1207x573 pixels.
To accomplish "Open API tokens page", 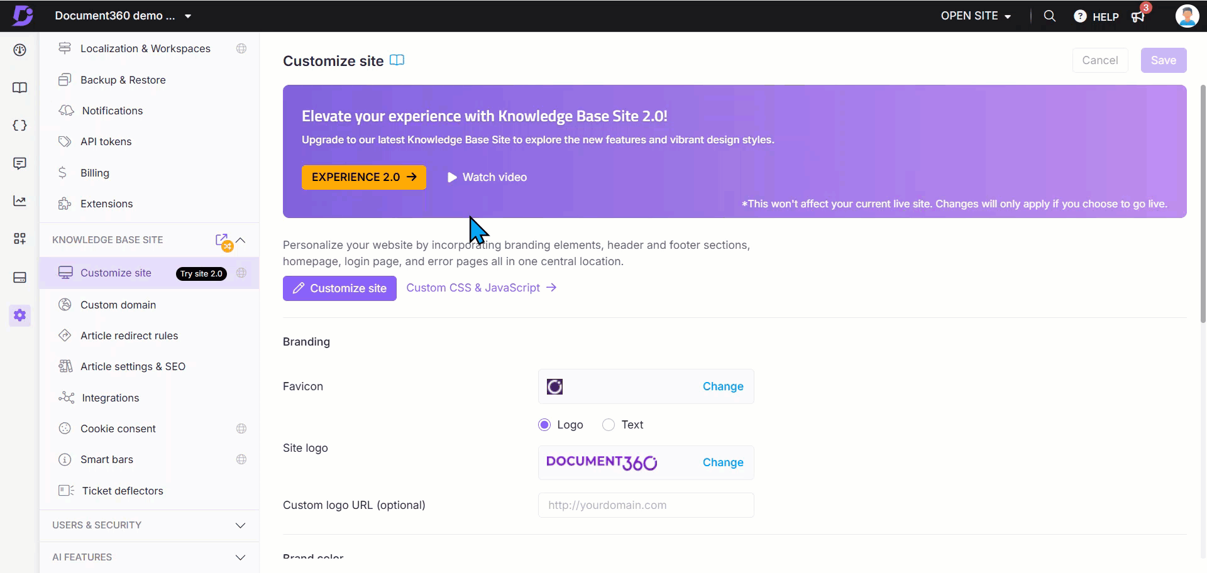I will click(x=106, y=141).
